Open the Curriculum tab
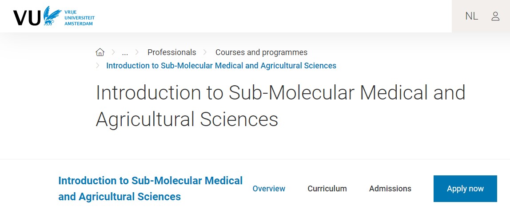Image resolution: width=510 pixels, height=214 pixels. click(x=327, y=189)
